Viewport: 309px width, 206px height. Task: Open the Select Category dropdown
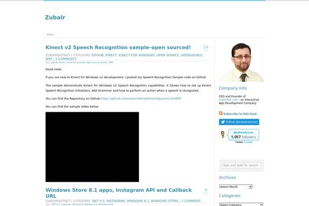coord(241,204)
